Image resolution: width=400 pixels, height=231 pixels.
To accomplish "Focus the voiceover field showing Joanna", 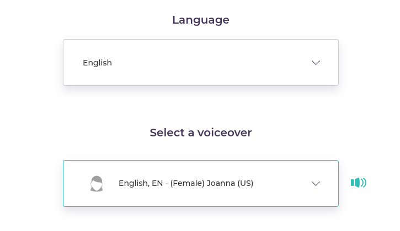I will click(x=201, y=184).
